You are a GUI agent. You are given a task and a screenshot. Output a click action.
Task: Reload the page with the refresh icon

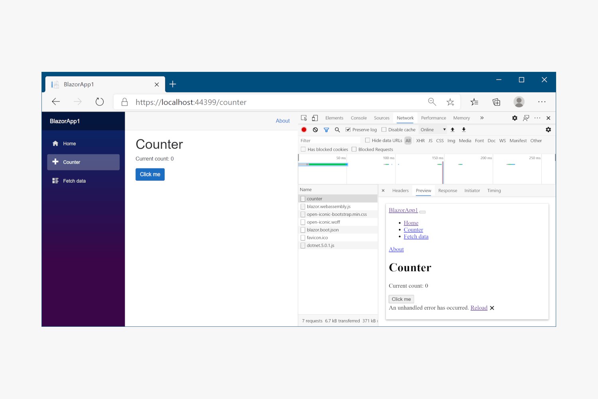pos(100,102)
